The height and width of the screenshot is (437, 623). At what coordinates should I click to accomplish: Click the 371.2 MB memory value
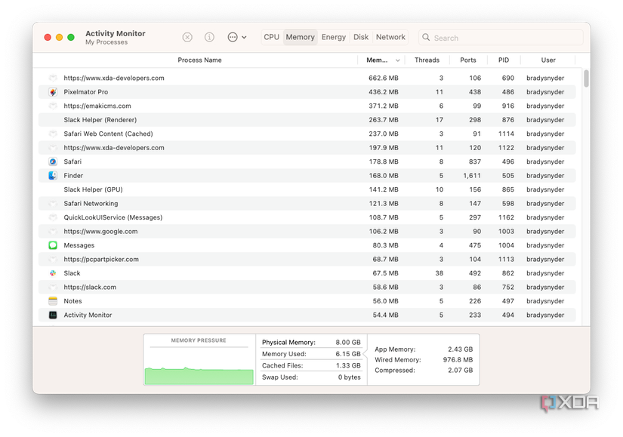pyautogui.click(x=384, y=106)
